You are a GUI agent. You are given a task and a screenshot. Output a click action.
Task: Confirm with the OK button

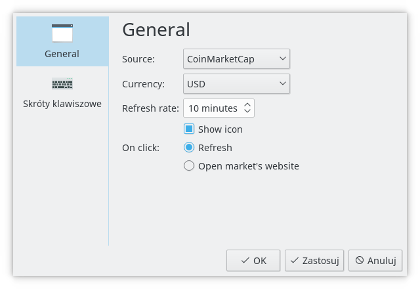pos(253,261)
